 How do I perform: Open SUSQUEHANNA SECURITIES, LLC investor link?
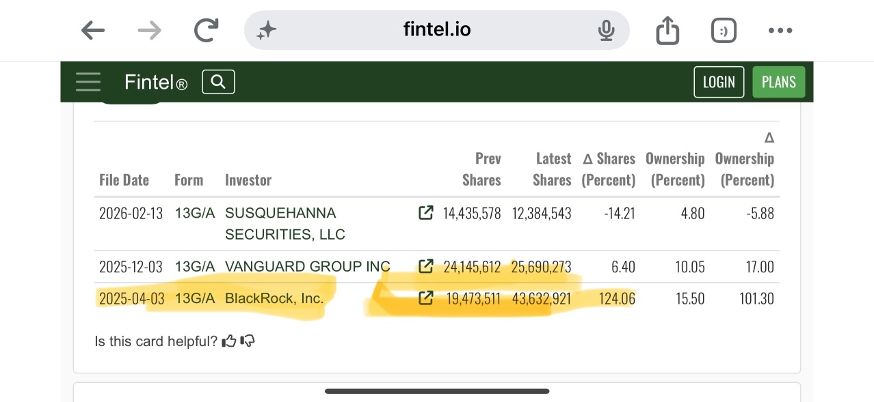point(285,224)
